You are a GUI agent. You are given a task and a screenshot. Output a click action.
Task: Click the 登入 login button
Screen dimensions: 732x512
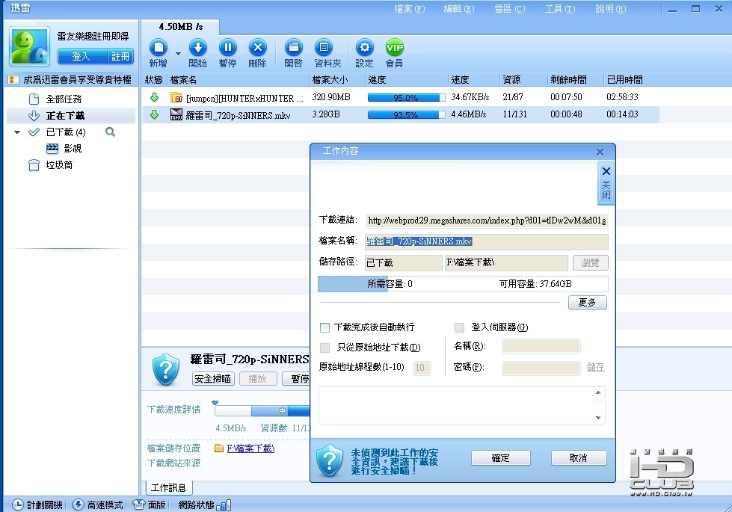[83, 57]
